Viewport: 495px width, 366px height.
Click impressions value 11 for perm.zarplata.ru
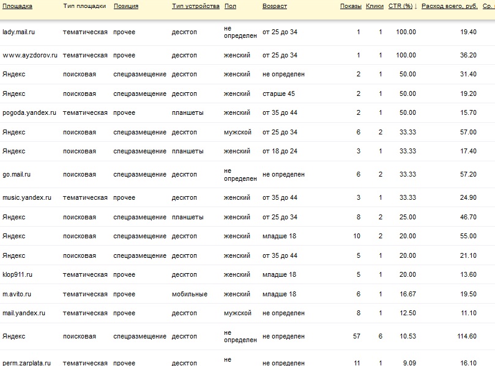coord(357,363)
